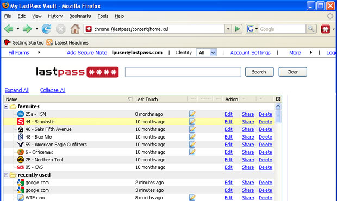The width and height of the screenshot is (337, 201).
Task: Click the green Go arrow beside the address bar
Action: (x=238, y=29)
